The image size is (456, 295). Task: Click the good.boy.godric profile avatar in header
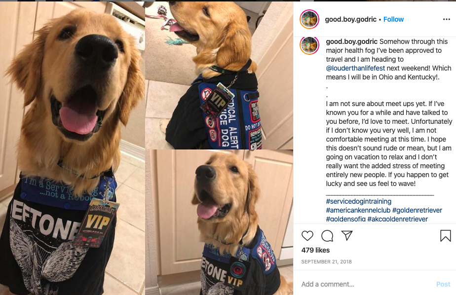pyautogui.click(x=309, y=19)
